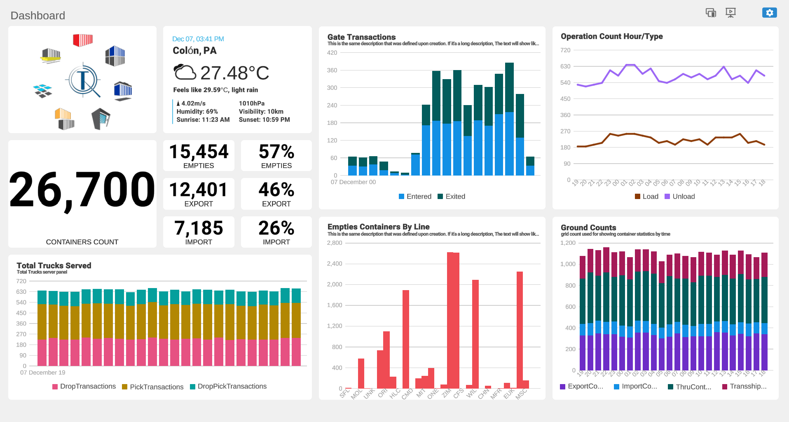This screenshot has height=422, width=789.
Task: Click the Ground Counts panel title
Action: (x=588, y=227)
